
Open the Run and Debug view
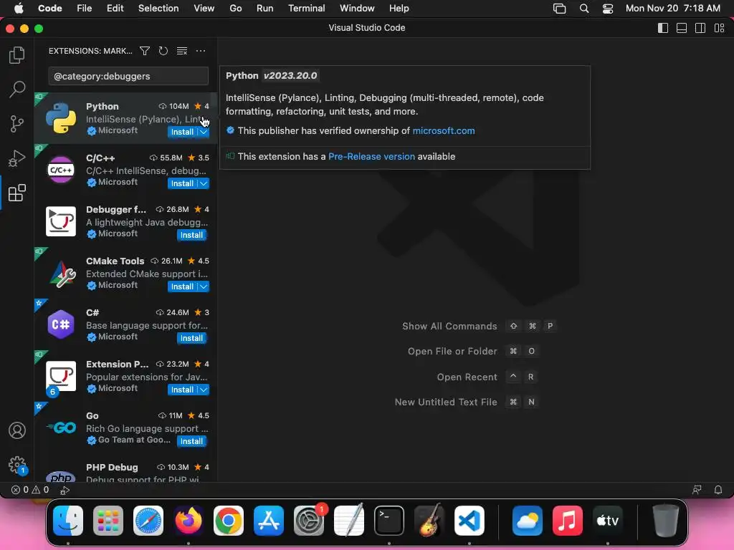pos(17,158)
